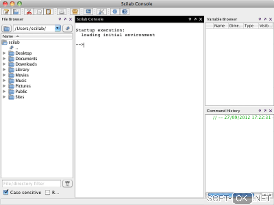
Task: Click the path field /Users/scilab/
Action: (34, 28)
